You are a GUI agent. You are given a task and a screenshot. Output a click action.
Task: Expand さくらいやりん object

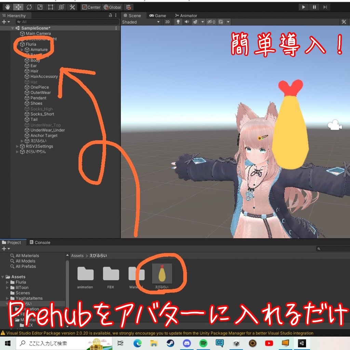point(17,151)
